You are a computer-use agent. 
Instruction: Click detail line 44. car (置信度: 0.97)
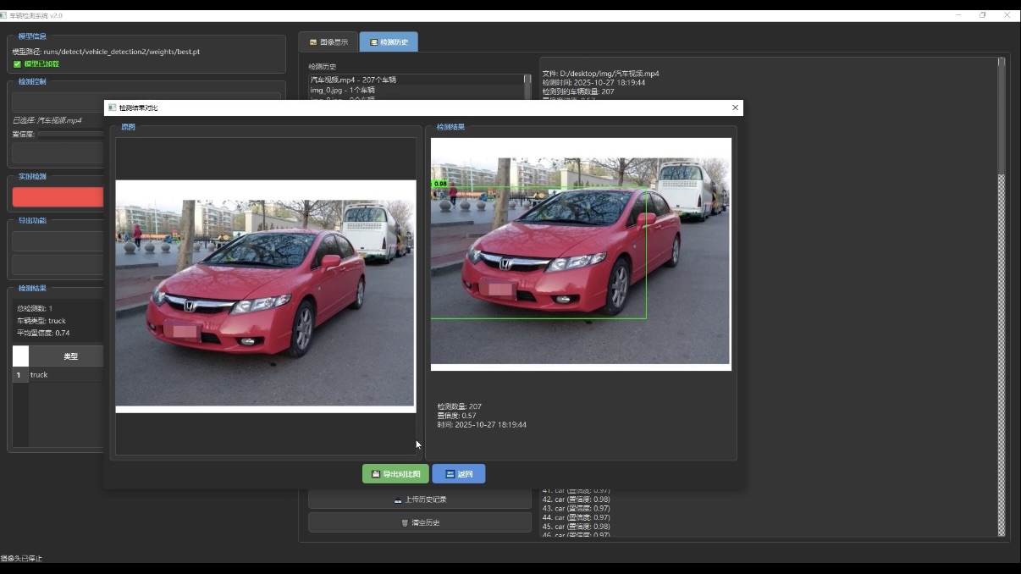point(576,517)
